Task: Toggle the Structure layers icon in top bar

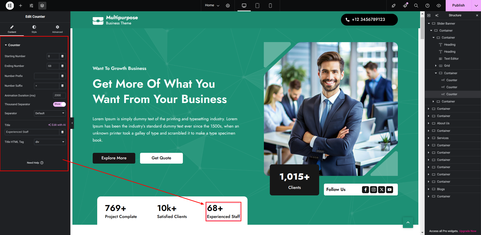Action: coord(42,6)
